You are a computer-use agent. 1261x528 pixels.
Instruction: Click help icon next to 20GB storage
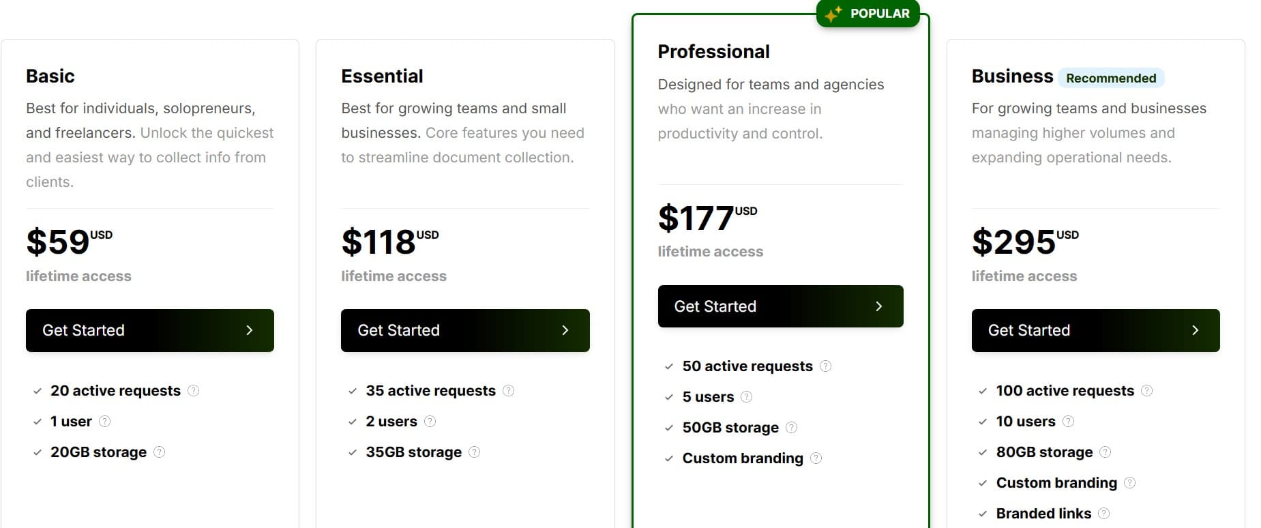pyautogui.click(x=160, y=452)
